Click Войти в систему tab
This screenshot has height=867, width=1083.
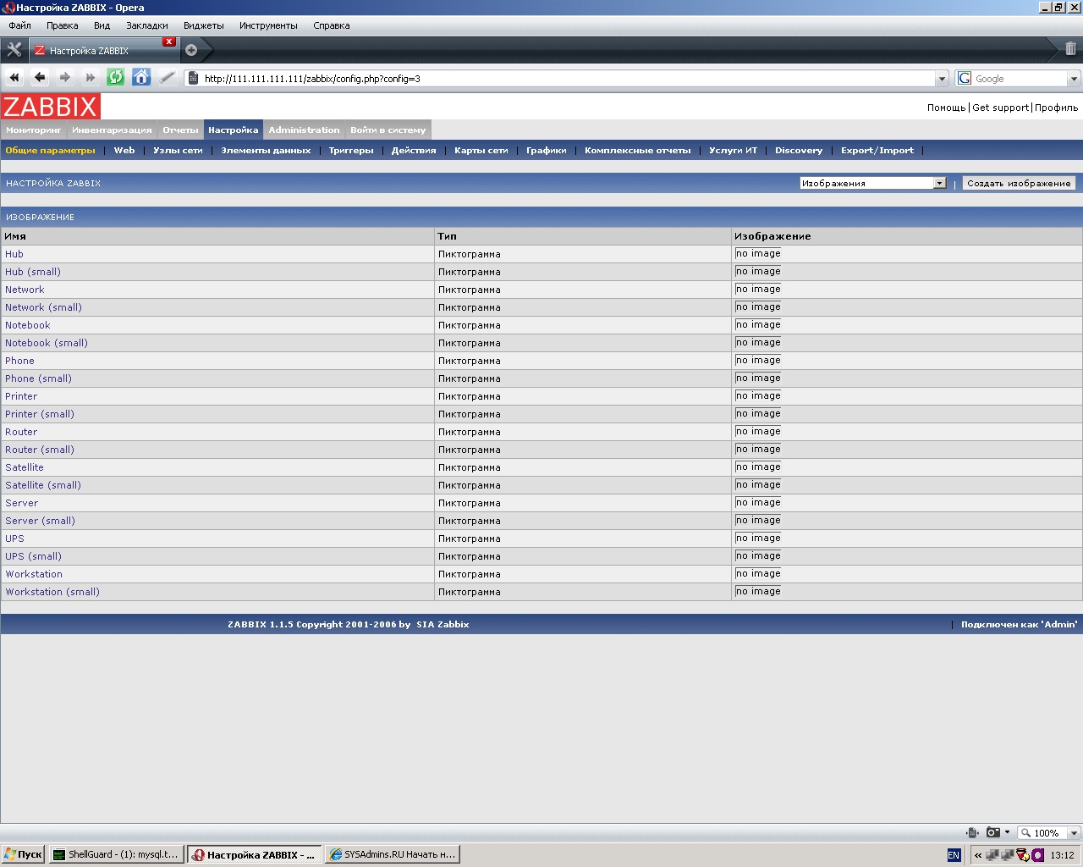click(388, 130)
